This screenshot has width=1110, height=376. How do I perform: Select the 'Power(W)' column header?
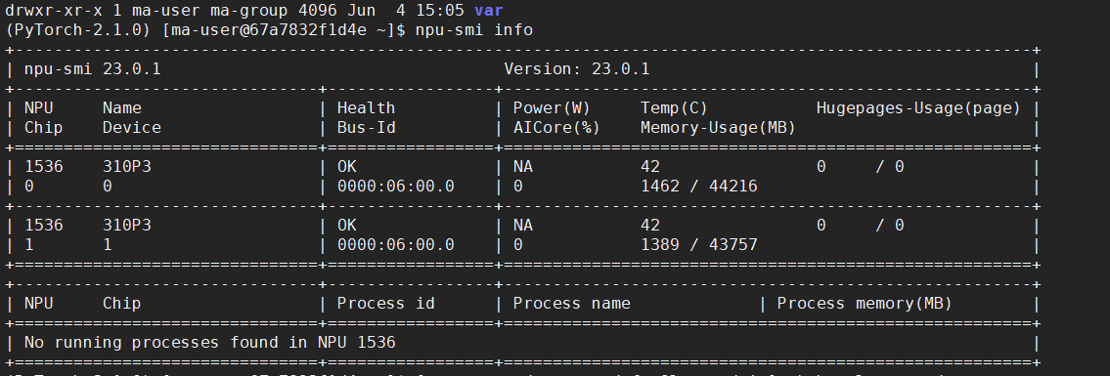(x=552, y=108)
